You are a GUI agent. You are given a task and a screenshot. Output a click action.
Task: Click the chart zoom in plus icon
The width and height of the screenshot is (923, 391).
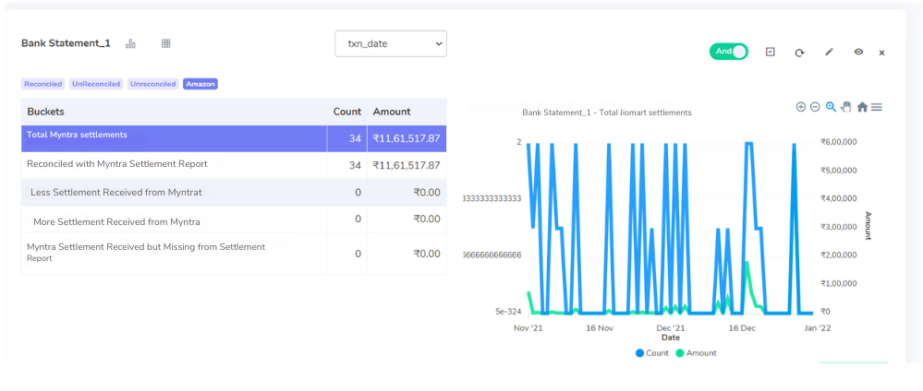(800, 107)
